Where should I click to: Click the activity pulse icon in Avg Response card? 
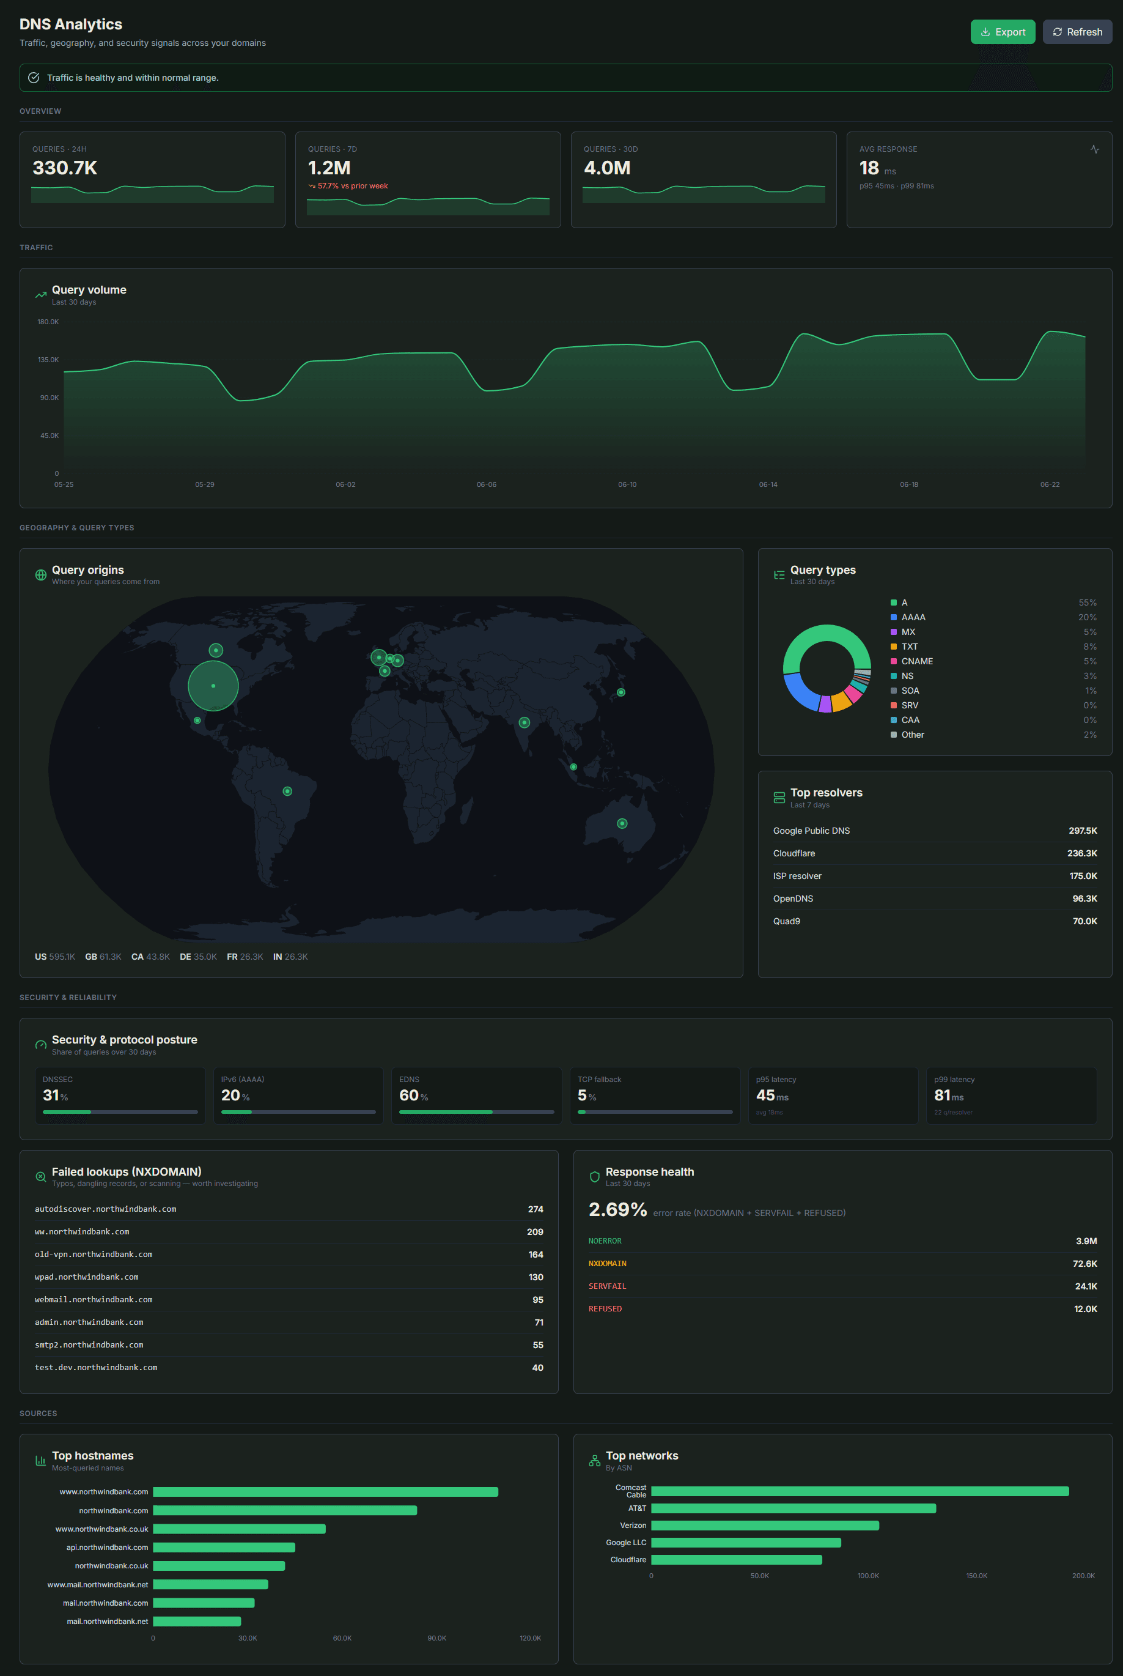tap(1094, 149)
